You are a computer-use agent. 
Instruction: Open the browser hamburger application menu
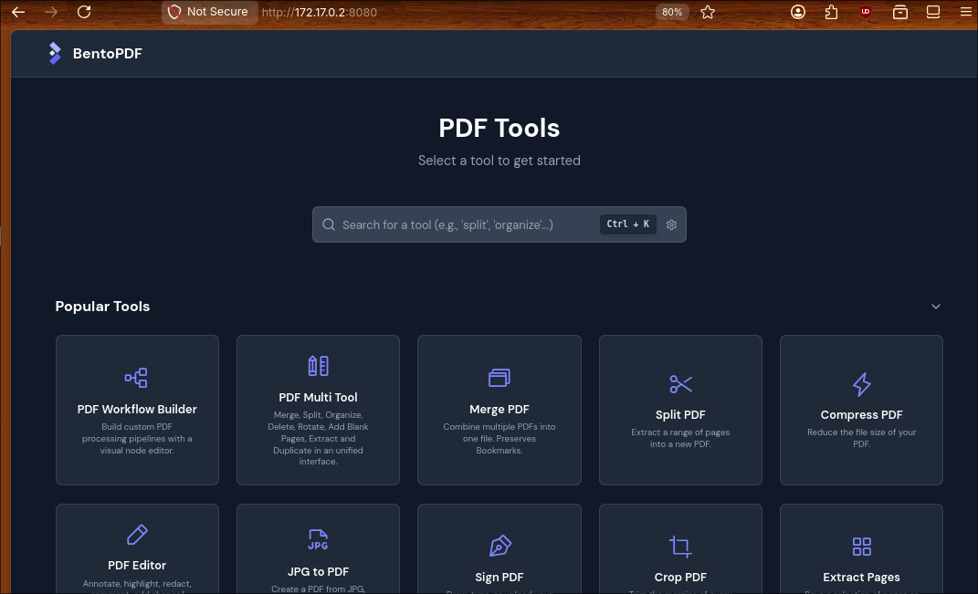coord(965,12)
